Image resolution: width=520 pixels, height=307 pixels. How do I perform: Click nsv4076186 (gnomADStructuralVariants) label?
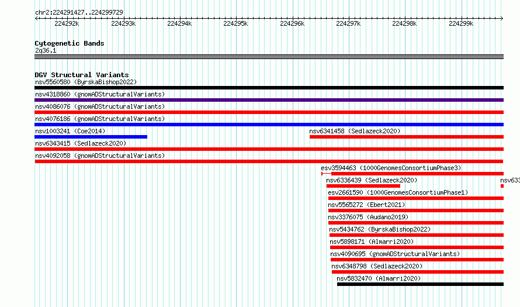100,119
